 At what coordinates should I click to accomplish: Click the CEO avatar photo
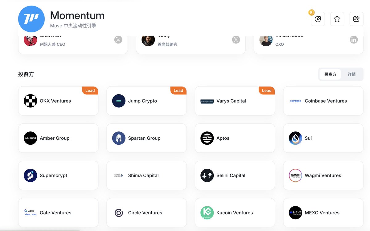click(x=31, y=41)
